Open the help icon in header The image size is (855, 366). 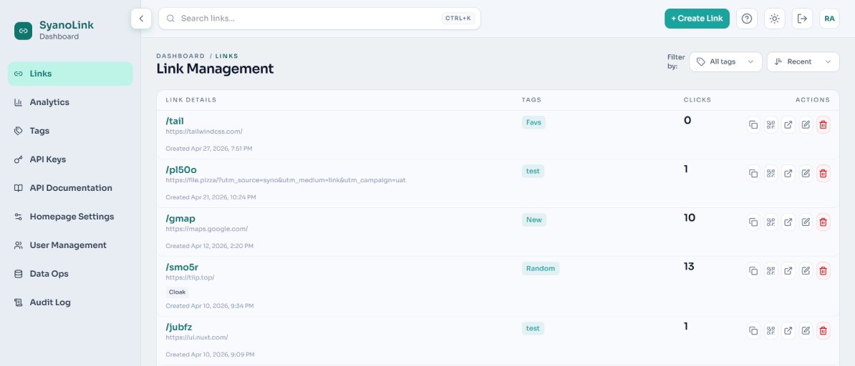click(x=746, y=19)
